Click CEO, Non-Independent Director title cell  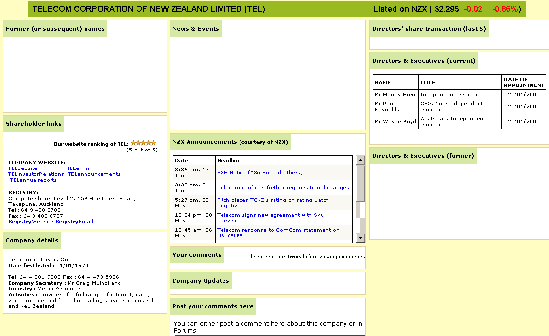tap(460, 106)
